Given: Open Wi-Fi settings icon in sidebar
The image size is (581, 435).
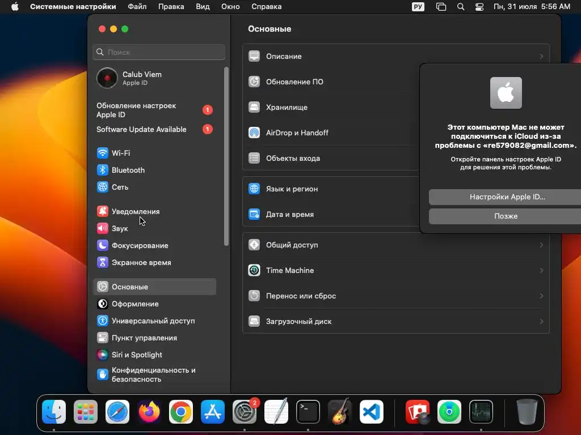Looking at the screenshot, I should pyautogui.click(x=103, y=153).
